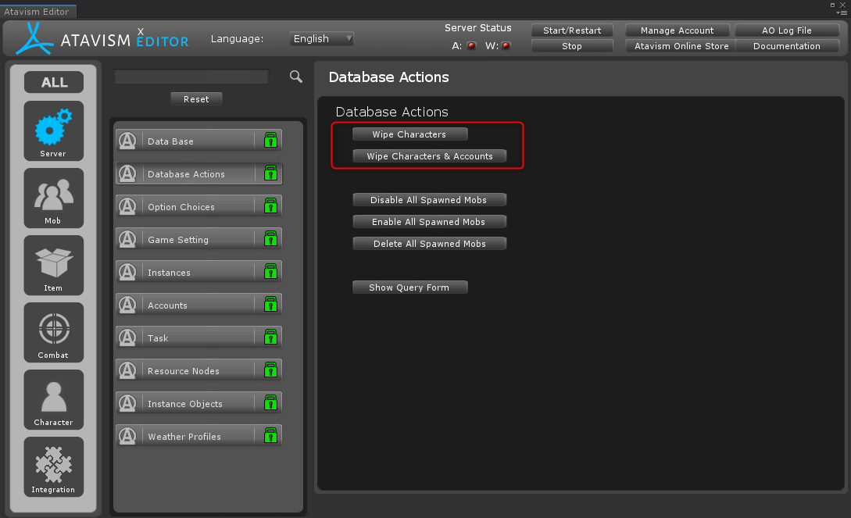The image size is (851, 518).
Task: Show all categories with ALL button
Action: coord(54,82)
